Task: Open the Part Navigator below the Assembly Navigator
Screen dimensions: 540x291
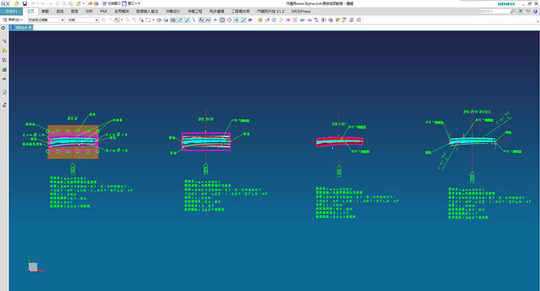Action: pos(4,51)
